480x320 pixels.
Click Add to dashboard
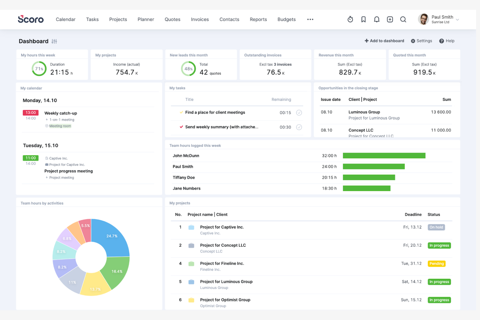(x=384, y=41)
